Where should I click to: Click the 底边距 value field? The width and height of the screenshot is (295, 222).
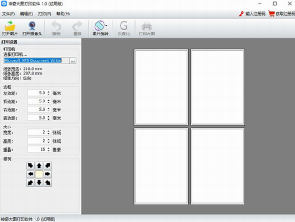37,118
